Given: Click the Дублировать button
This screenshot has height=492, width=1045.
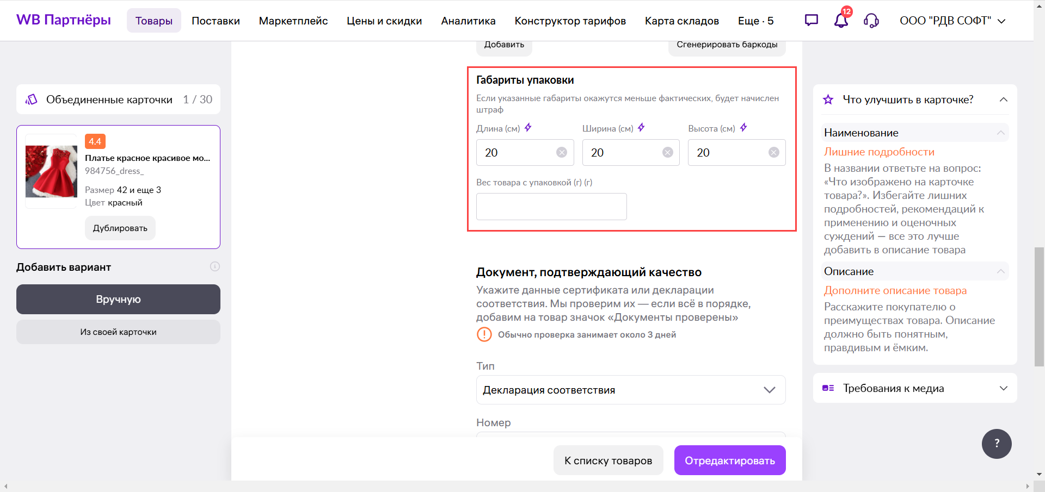Looking at the screenshot, I should (120, 228).
